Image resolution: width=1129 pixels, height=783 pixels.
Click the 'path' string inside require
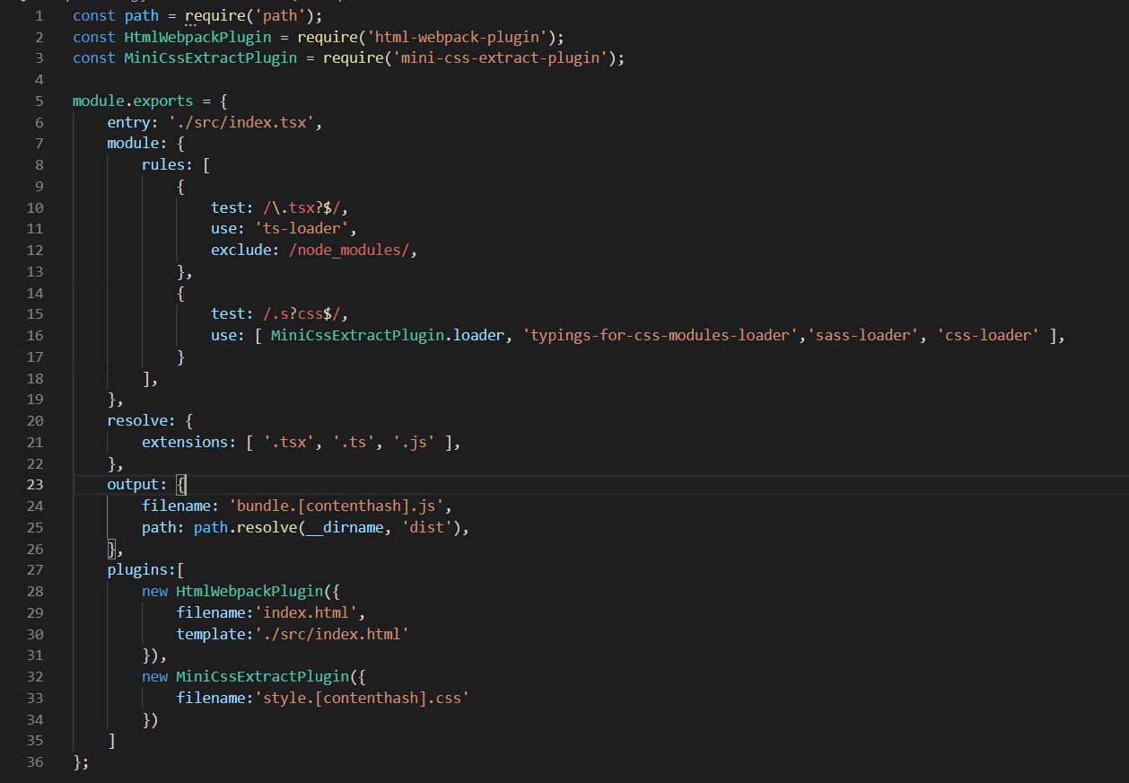281,16
